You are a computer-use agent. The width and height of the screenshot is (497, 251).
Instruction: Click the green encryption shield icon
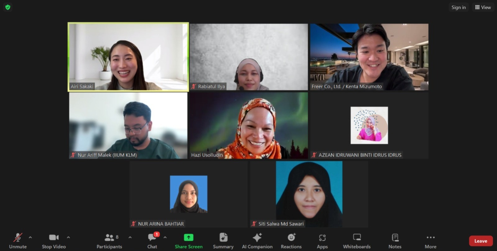pyautogui.click(x=8, y=7)
